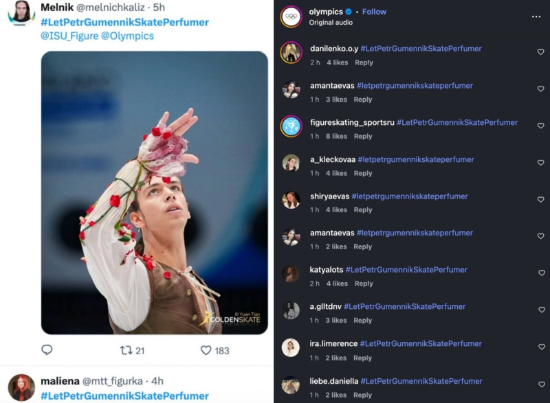This screenshot has height=403, width=550.
Task: Open liebe.daniella's profile avatar
Action: pos(291,384)
